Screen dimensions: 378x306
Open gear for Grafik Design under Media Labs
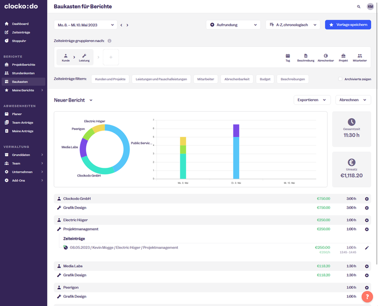coord(367,275)
